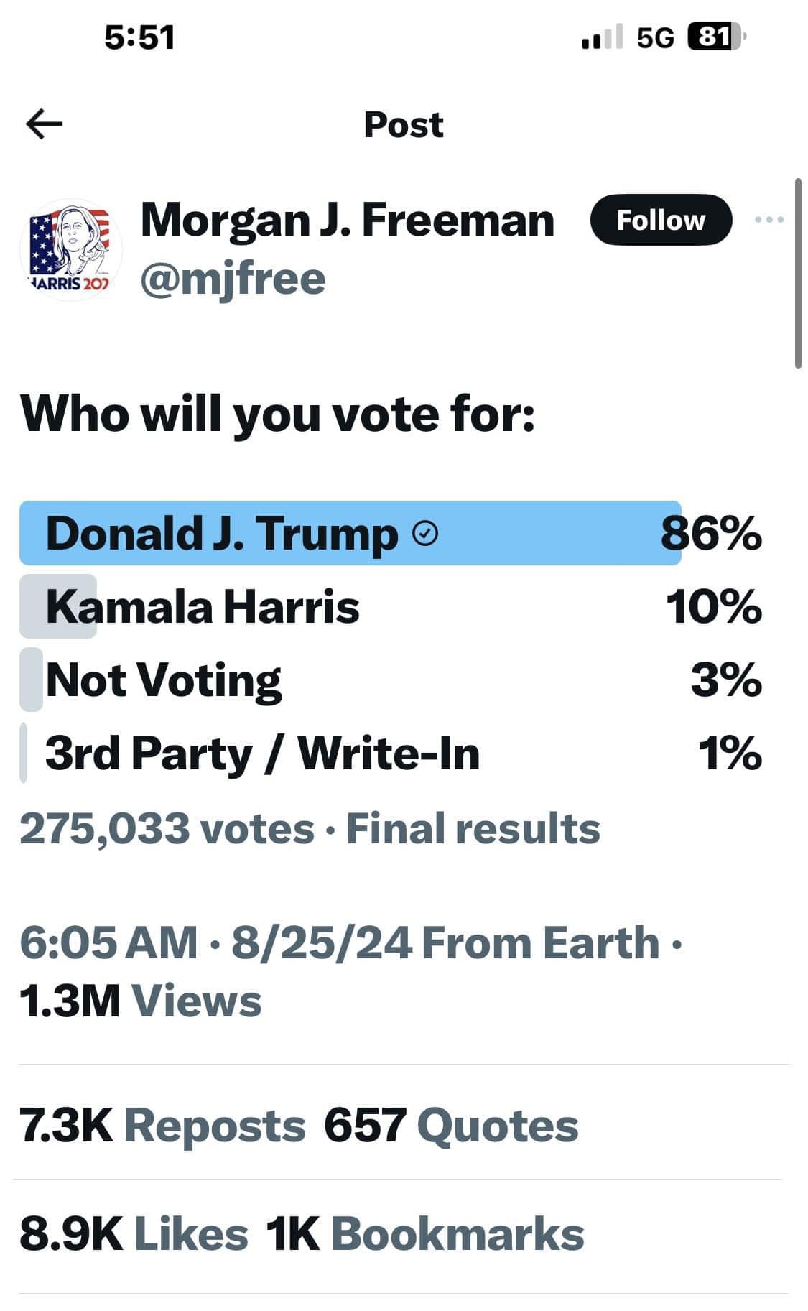Click the vertical scrollbar on the right
The image size is (808, 1311).
pos(798,273)
